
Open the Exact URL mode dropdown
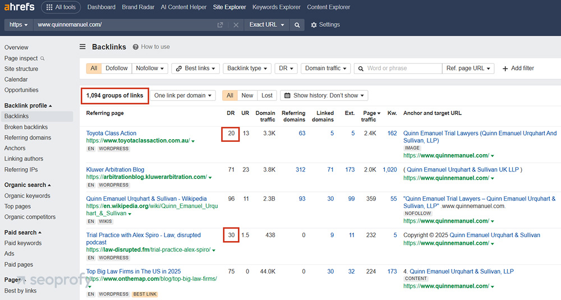coord(266,25)
